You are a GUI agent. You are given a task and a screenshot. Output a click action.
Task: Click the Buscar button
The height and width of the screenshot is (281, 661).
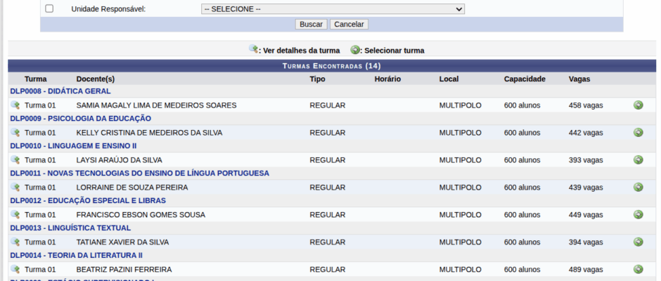pyautogui.click(x=311, y=24)
